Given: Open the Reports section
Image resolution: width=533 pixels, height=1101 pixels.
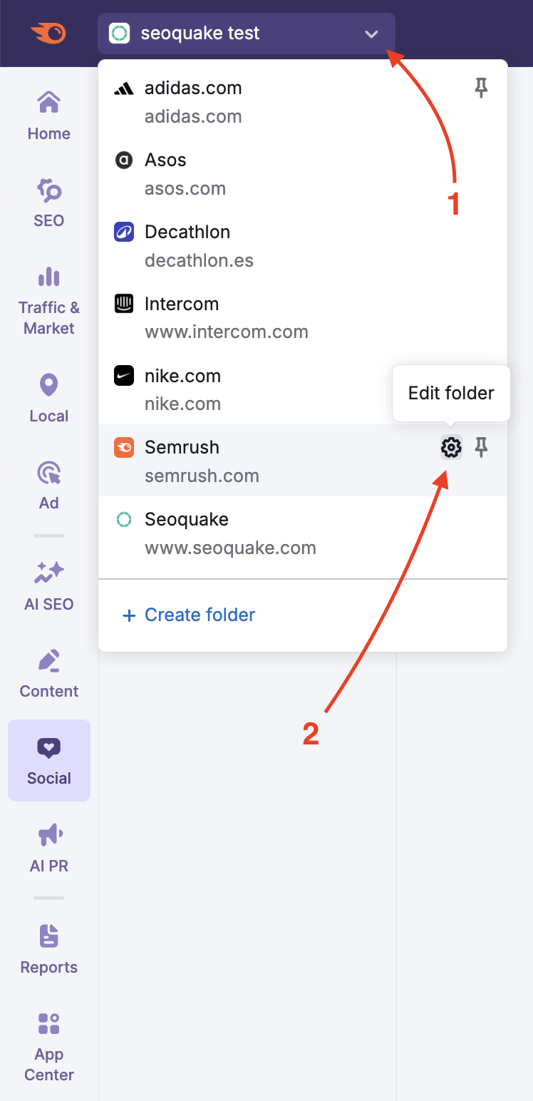Looking at the screenshot, I should [48, 949].
